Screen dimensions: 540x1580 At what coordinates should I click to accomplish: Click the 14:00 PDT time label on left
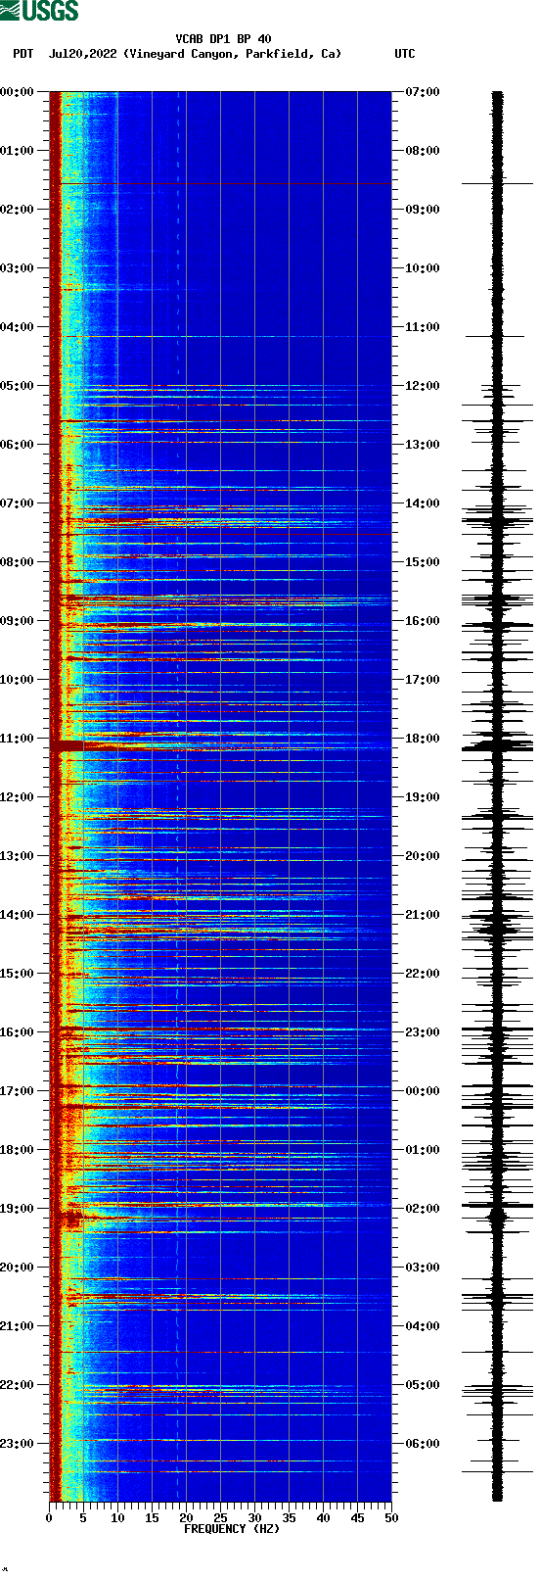point(17,915)
